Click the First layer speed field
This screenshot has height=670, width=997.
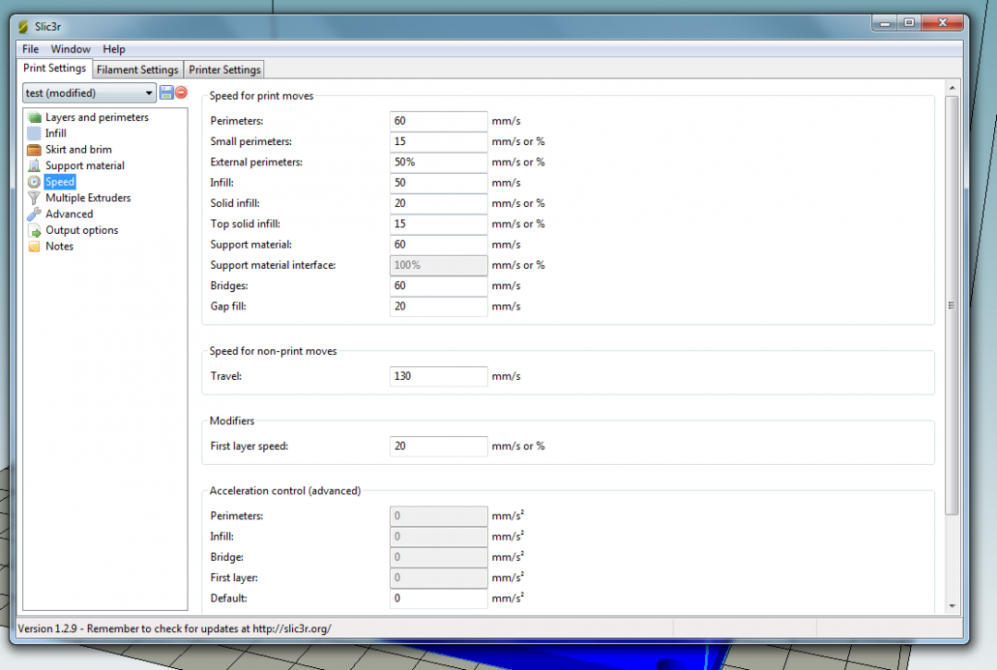pos(439,446)
